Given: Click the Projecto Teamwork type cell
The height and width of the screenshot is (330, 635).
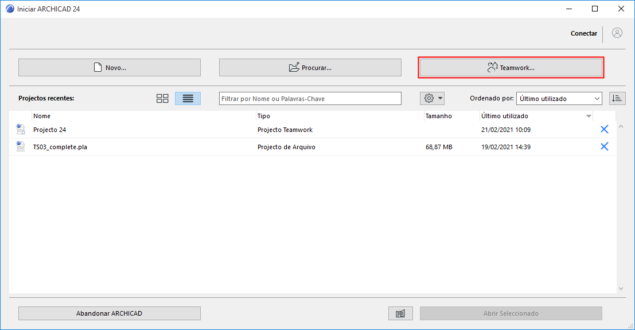Looking at the screenshot, I should coord(285,130).
